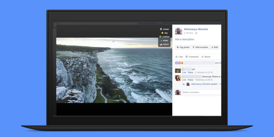Click the avatar of the 'Stunning' commenter
The width and height of the screenshot is (274, 137).
tap(178, 78)
